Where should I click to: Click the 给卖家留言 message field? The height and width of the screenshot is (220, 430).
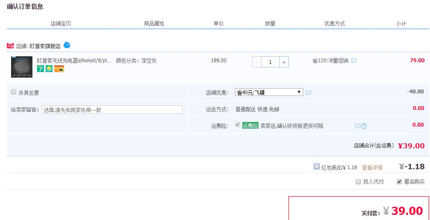(112, 110)
